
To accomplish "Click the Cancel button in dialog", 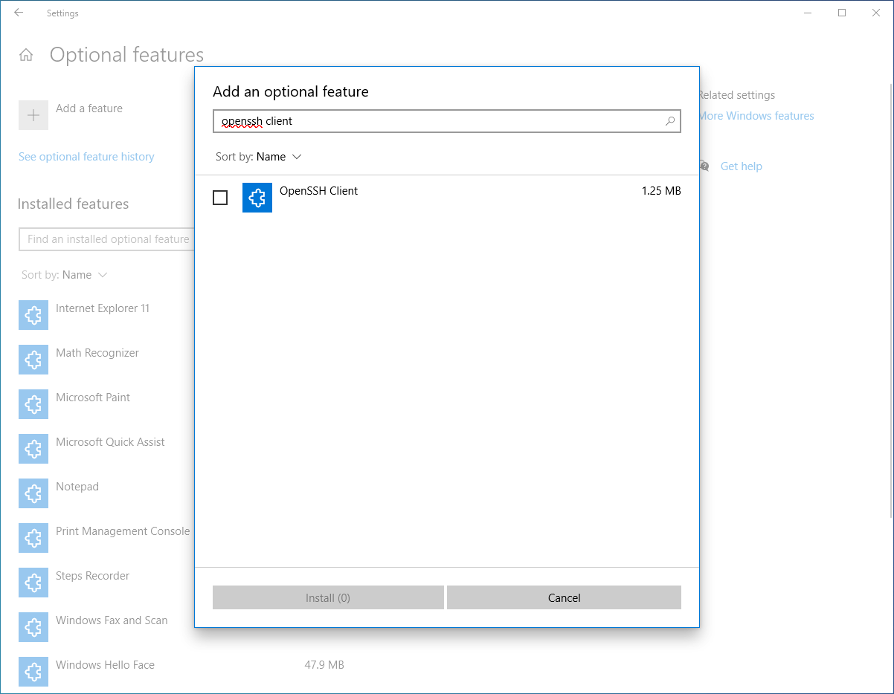I will click(x=564, y=597).
